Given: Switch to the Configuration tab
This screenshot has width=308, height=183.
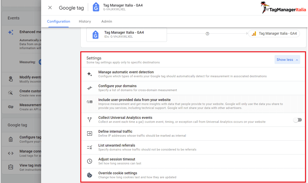Looking at the screenshot, I should (58, 21).
